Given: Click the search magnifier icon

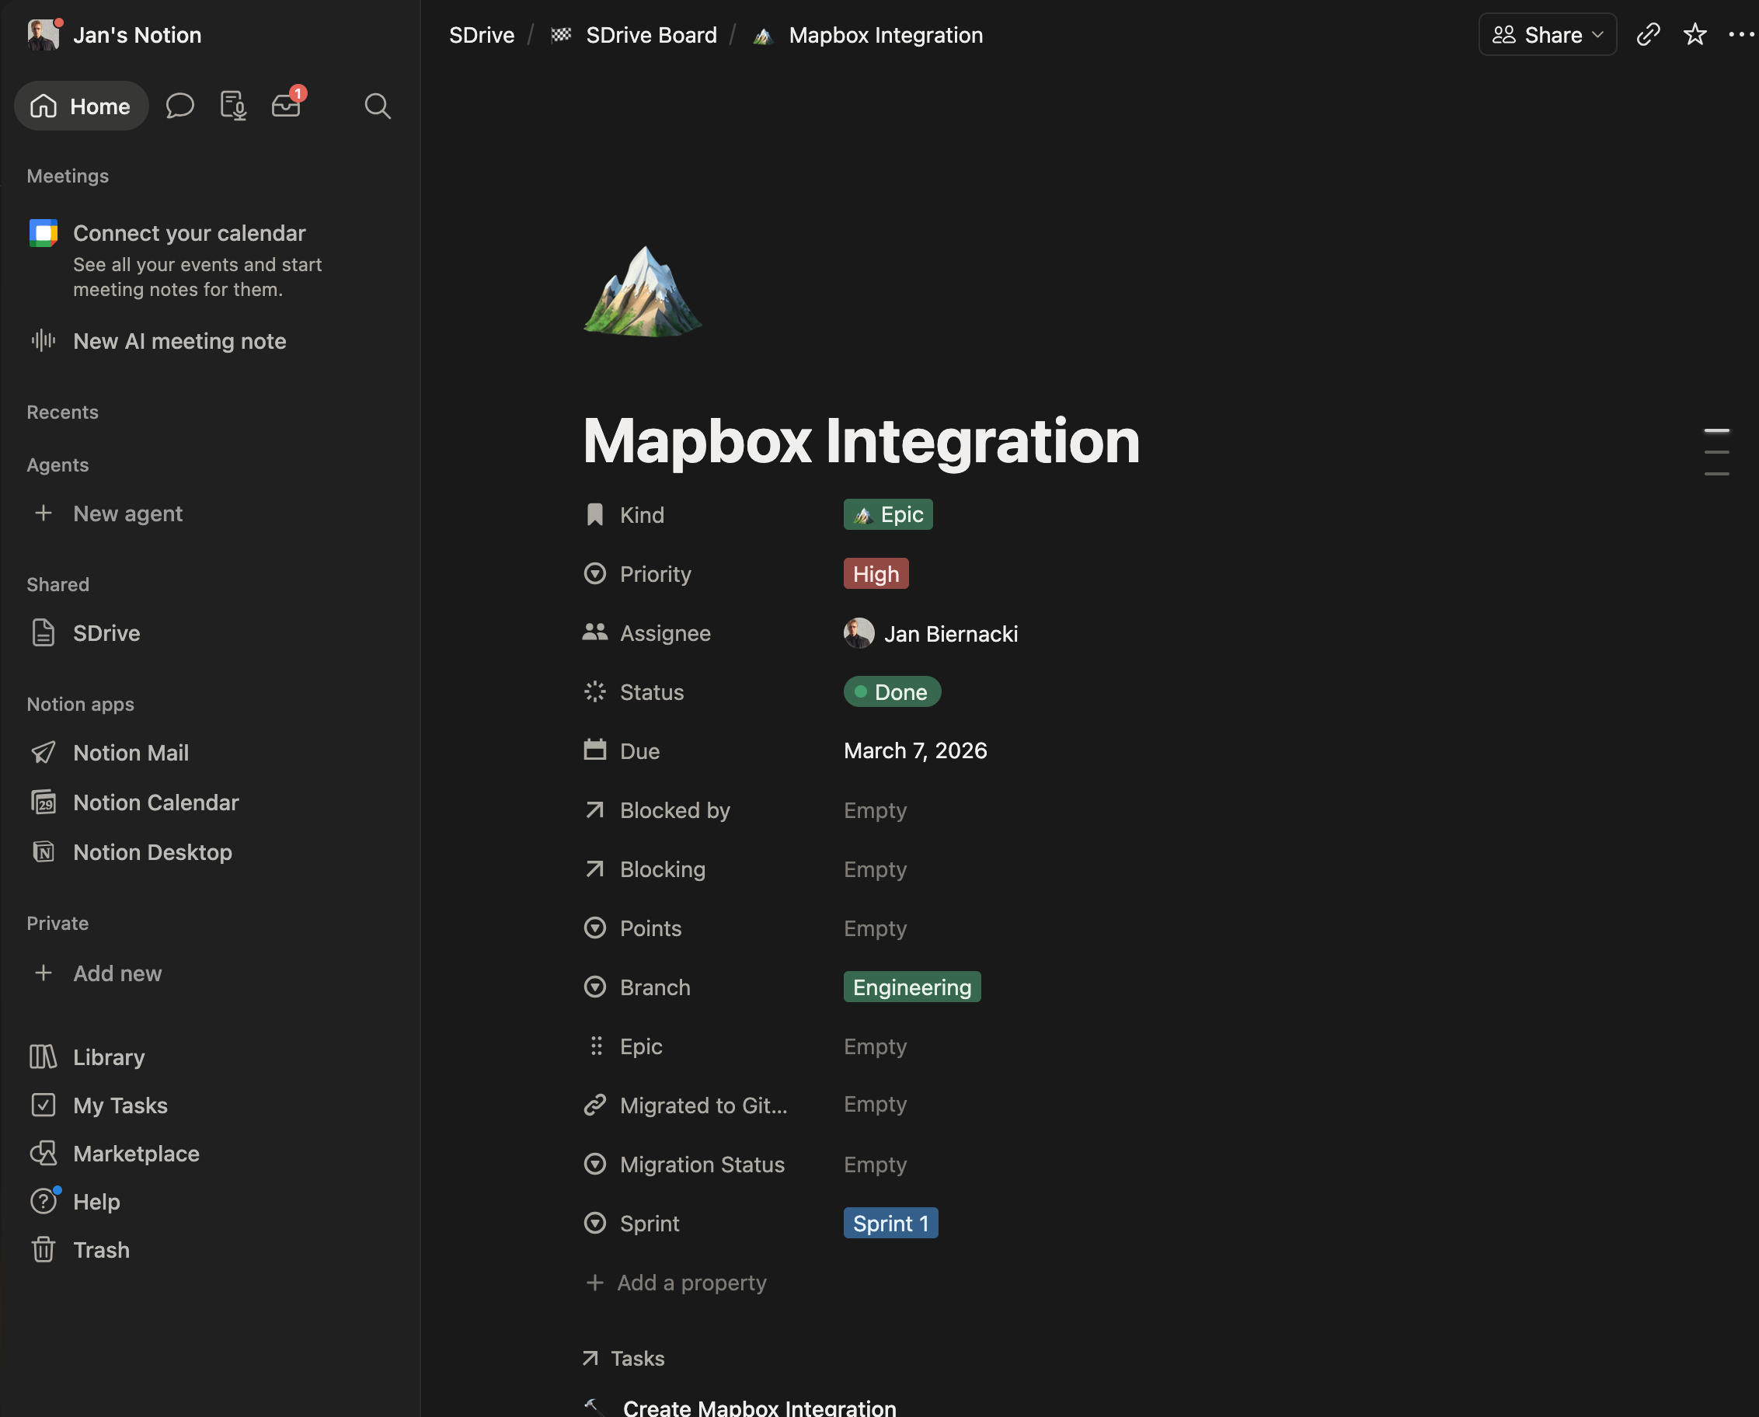Looking at the screenshot, I should coord(377,106).
